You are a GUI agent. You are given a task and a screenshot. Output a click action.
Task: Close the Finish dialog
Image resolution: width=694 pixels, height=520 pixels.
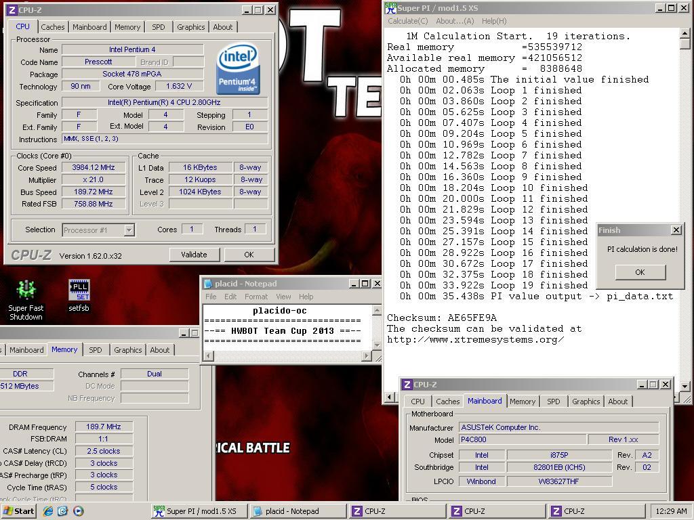676,230
